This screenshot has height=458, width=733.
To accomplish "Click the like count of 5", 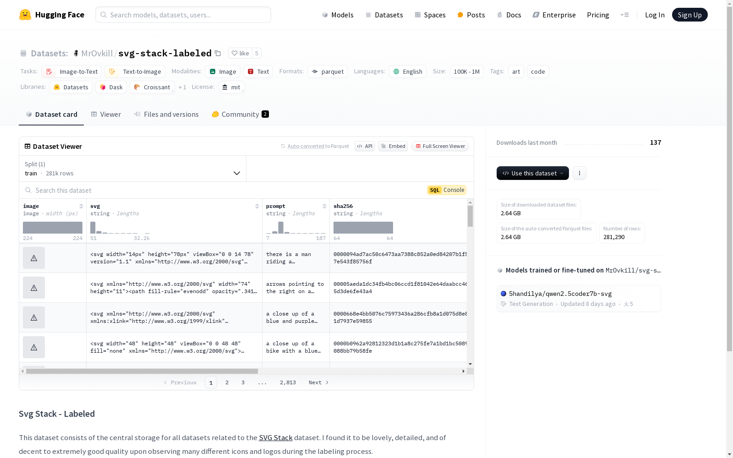I will click(257, 53).
